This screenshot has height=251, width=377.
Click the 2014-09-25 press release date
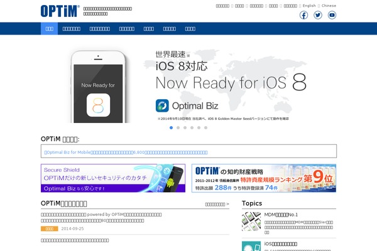[x=72, y=228]
